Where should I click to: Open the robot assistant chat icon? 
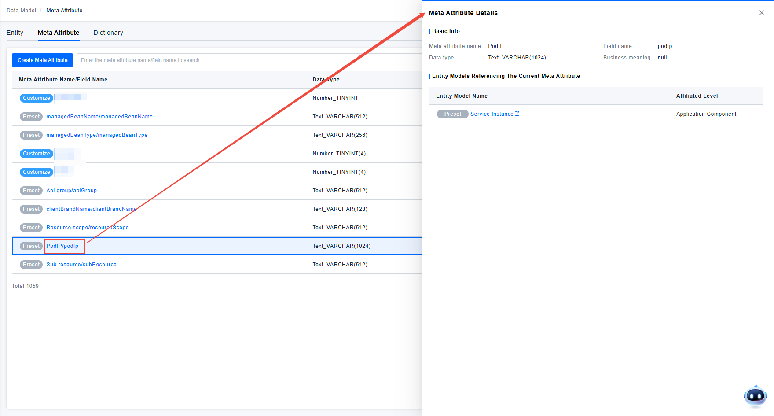pyautogui.click(x=755, y=396)
